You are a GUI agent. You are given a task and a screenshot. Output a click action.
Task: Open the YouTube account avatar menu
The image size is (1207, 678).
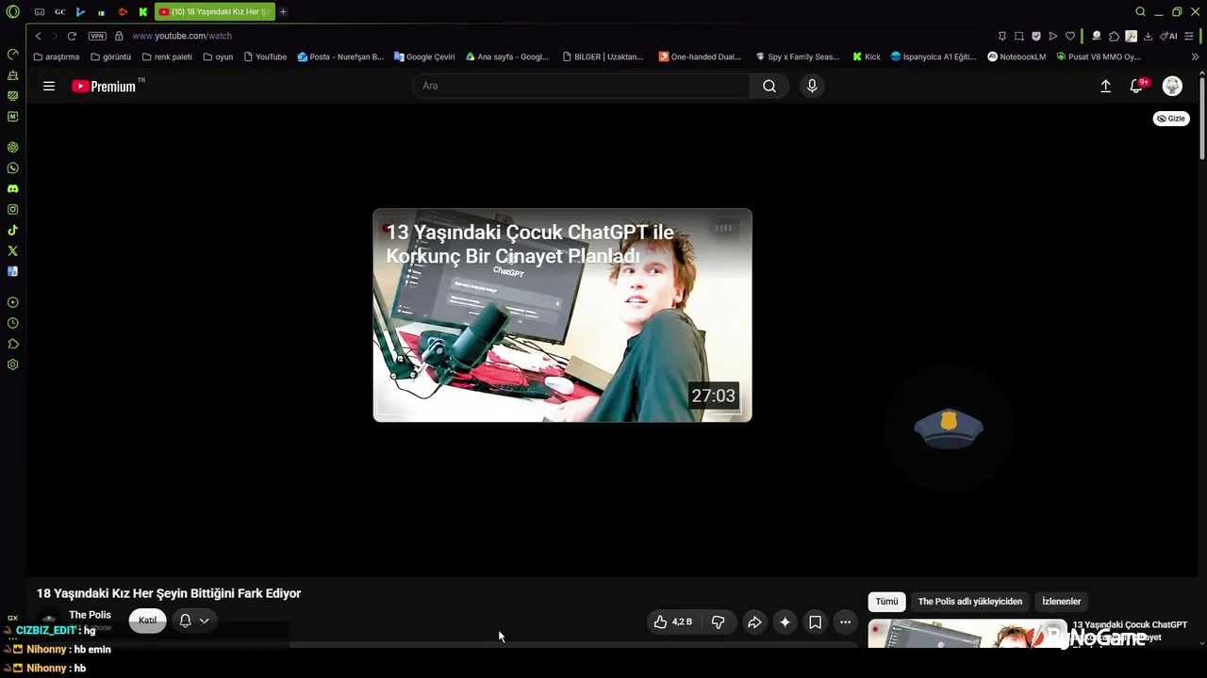[x=1172, y=86]
